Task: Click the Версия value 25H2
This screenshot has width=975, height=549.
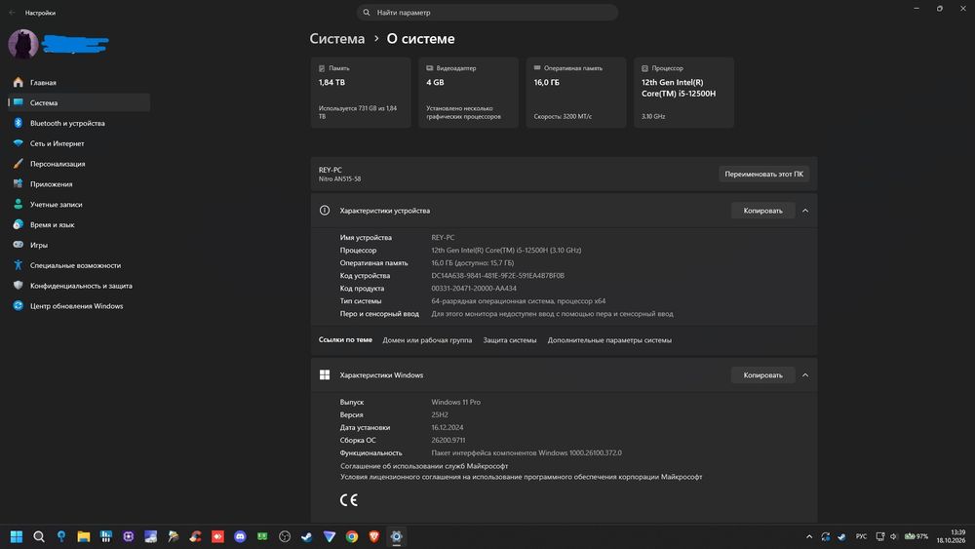Action: [x=440, y=414]
